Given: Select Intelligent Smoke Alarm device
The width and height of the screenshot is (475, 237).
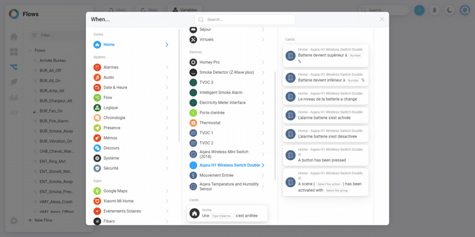Looking at the screenshot, I should (227, 92).
